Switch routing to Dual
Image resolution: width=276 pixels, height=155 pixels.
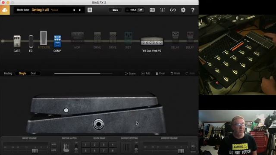33,73
